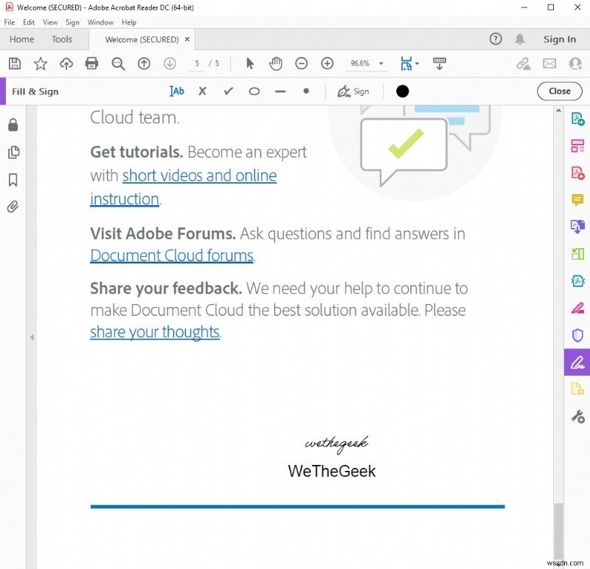The width and height of the screenshot is (590, 569).
Task: Select the circle outline fill tool
Action: pos(254,91)
